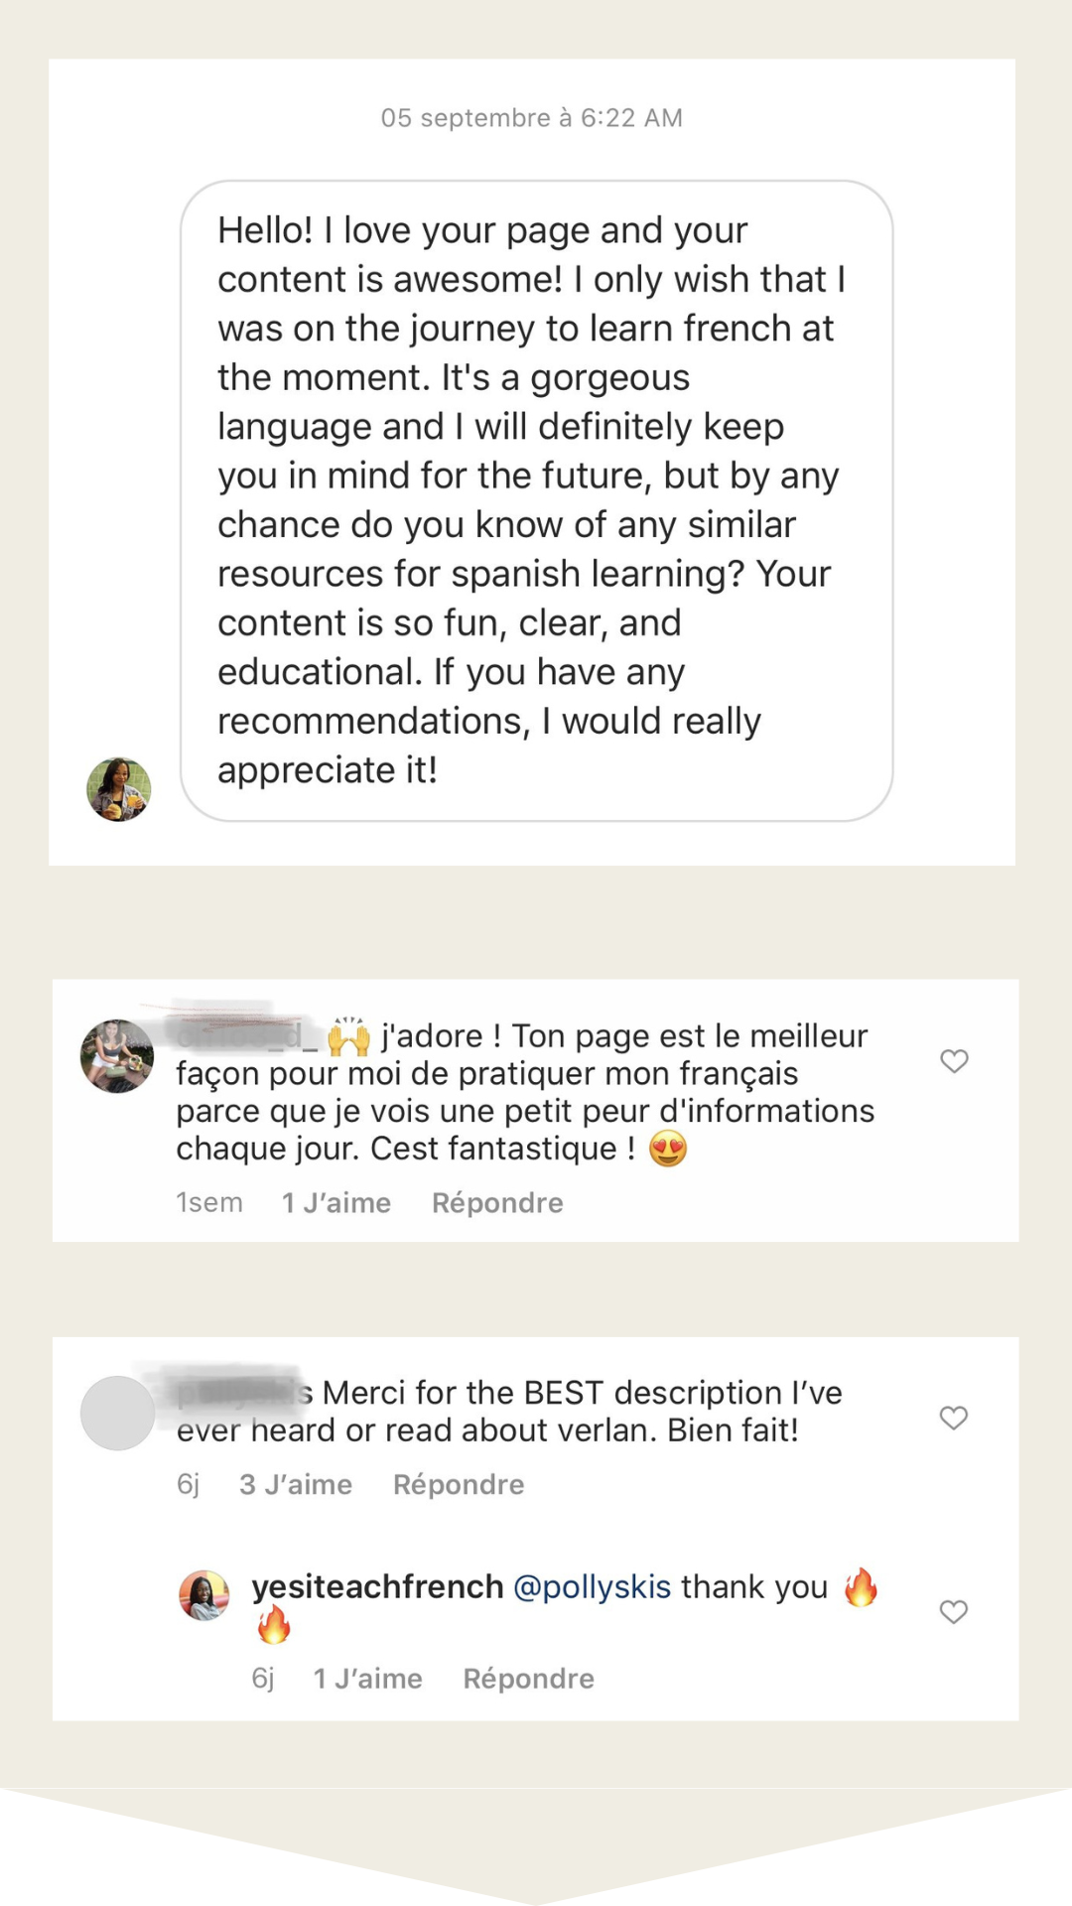The image size is (1072, 1906).
Task: Open yesiteachfrench profile picture
Action: tap(204, 1595)
